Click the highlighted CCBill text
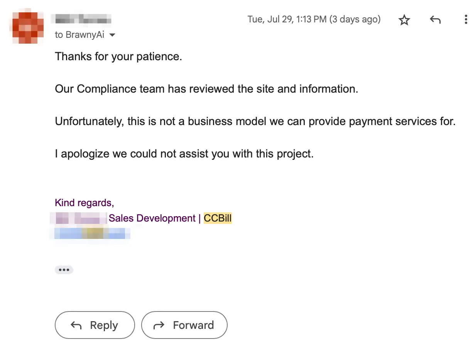Screen dimensions: 473x342 pos(218,218)
